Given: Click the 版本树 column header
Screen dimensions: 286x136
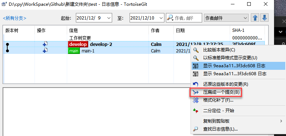Looking at the screenshot, I should [19, 30].
